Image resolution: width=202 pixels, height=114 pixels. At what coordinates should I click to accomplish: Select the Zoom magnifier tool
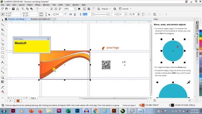click(2, 34)
